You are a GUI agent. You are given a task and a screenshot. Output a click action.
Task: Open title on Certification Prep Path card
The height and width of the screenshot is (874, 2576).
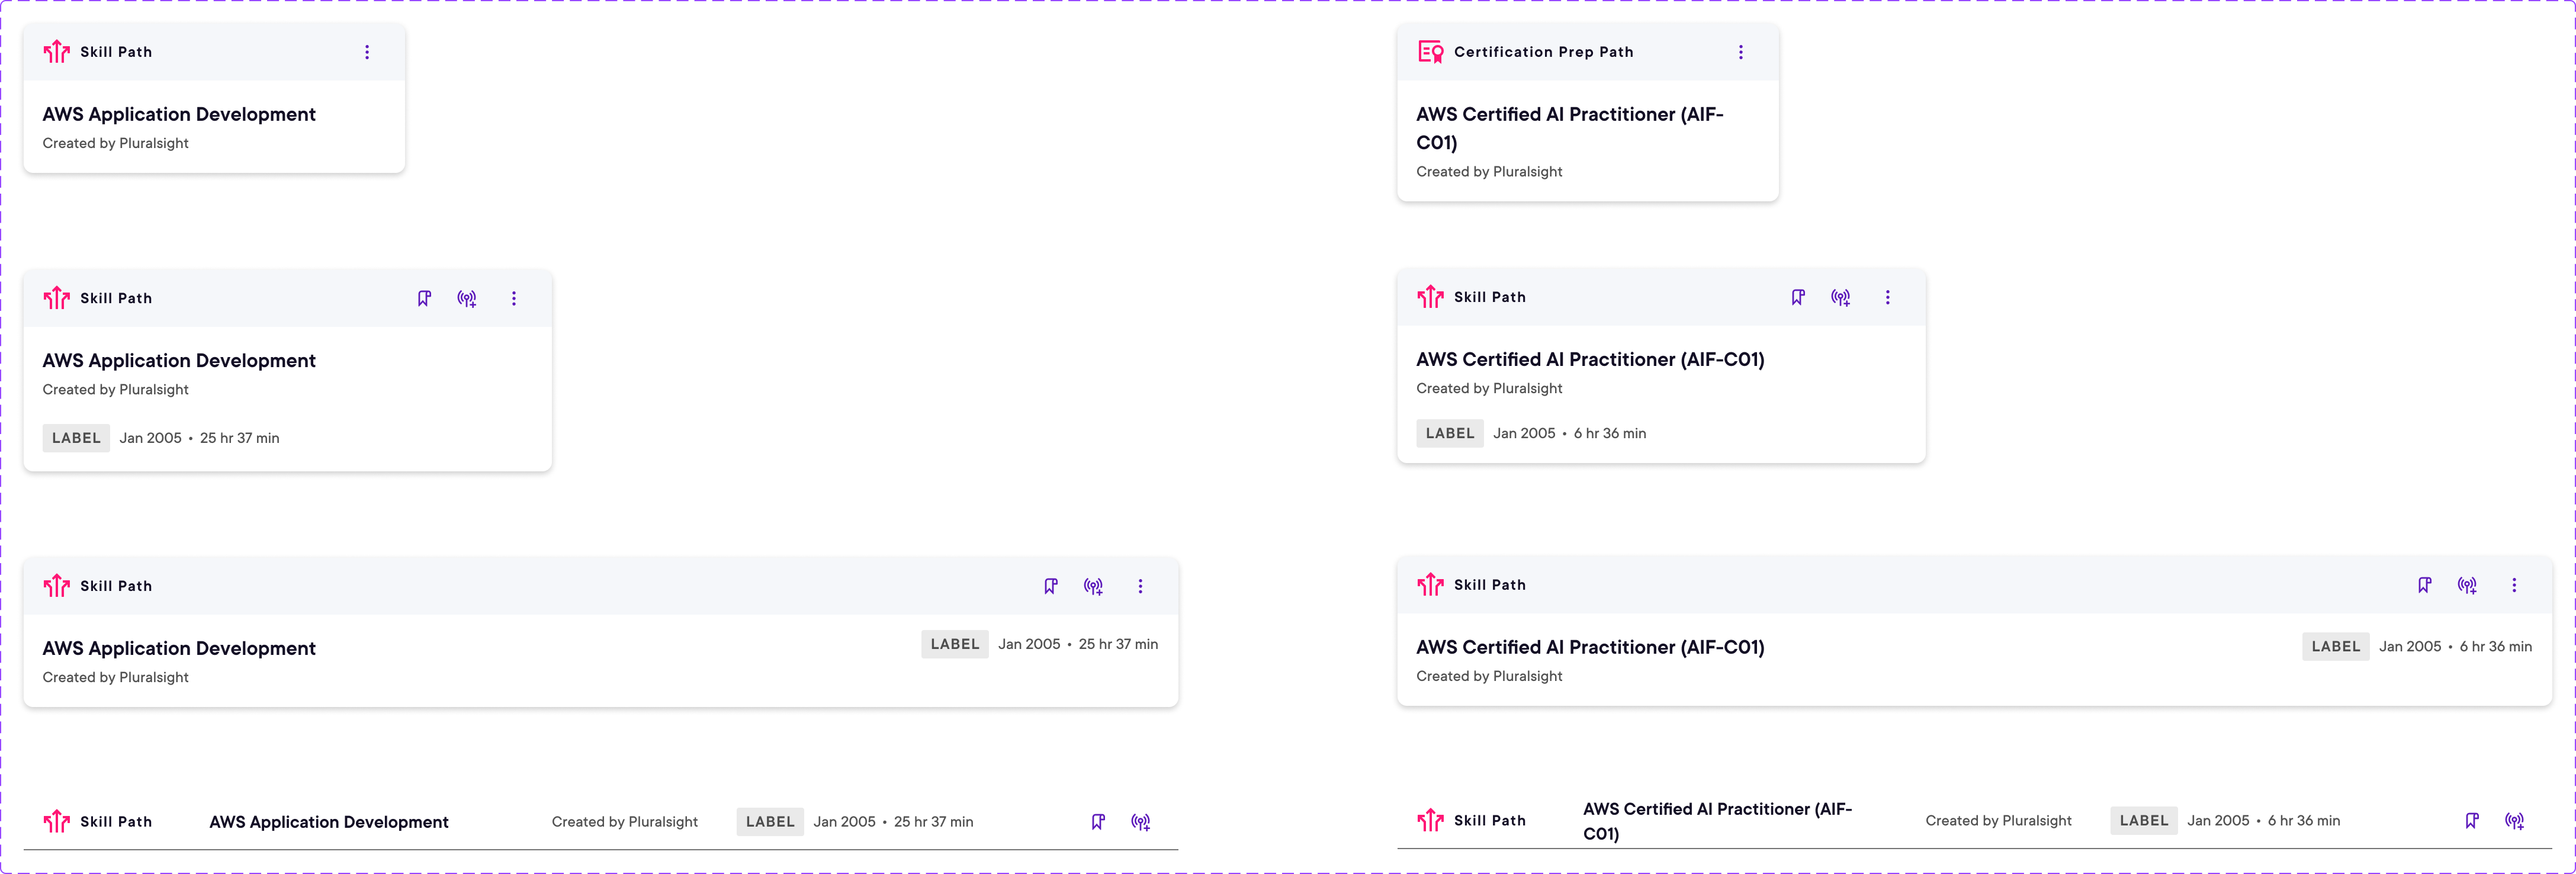(x=1570, y=128)
